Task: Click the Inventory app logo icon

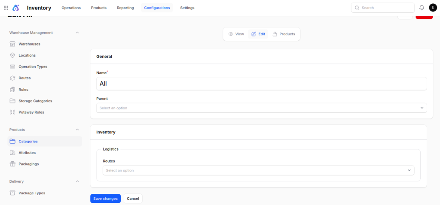Action: (16, 8)
